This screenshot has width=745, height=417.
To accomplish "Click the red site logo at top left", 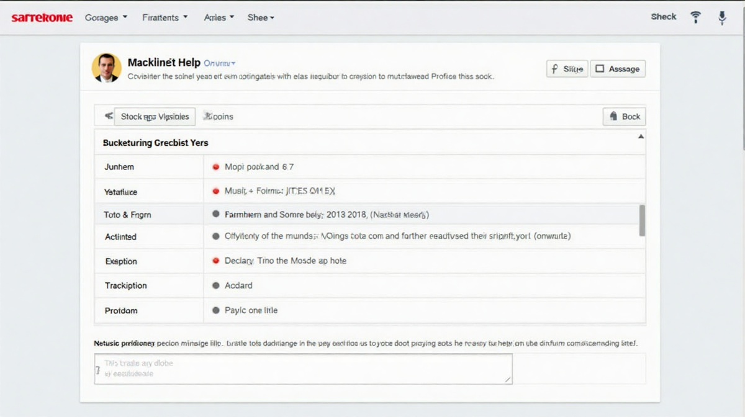I will [x=42, y=17].
